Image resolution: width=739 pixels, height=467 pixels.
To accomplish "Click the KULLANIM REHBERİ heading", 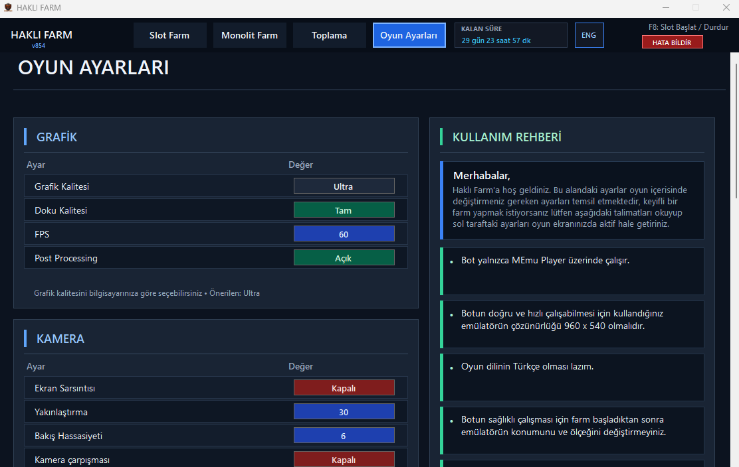I will [506, 137].
